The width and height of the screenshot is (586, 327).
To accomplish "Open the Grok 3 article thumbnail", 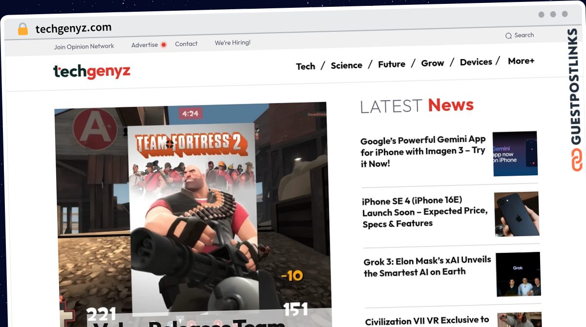I will [518, 274].
